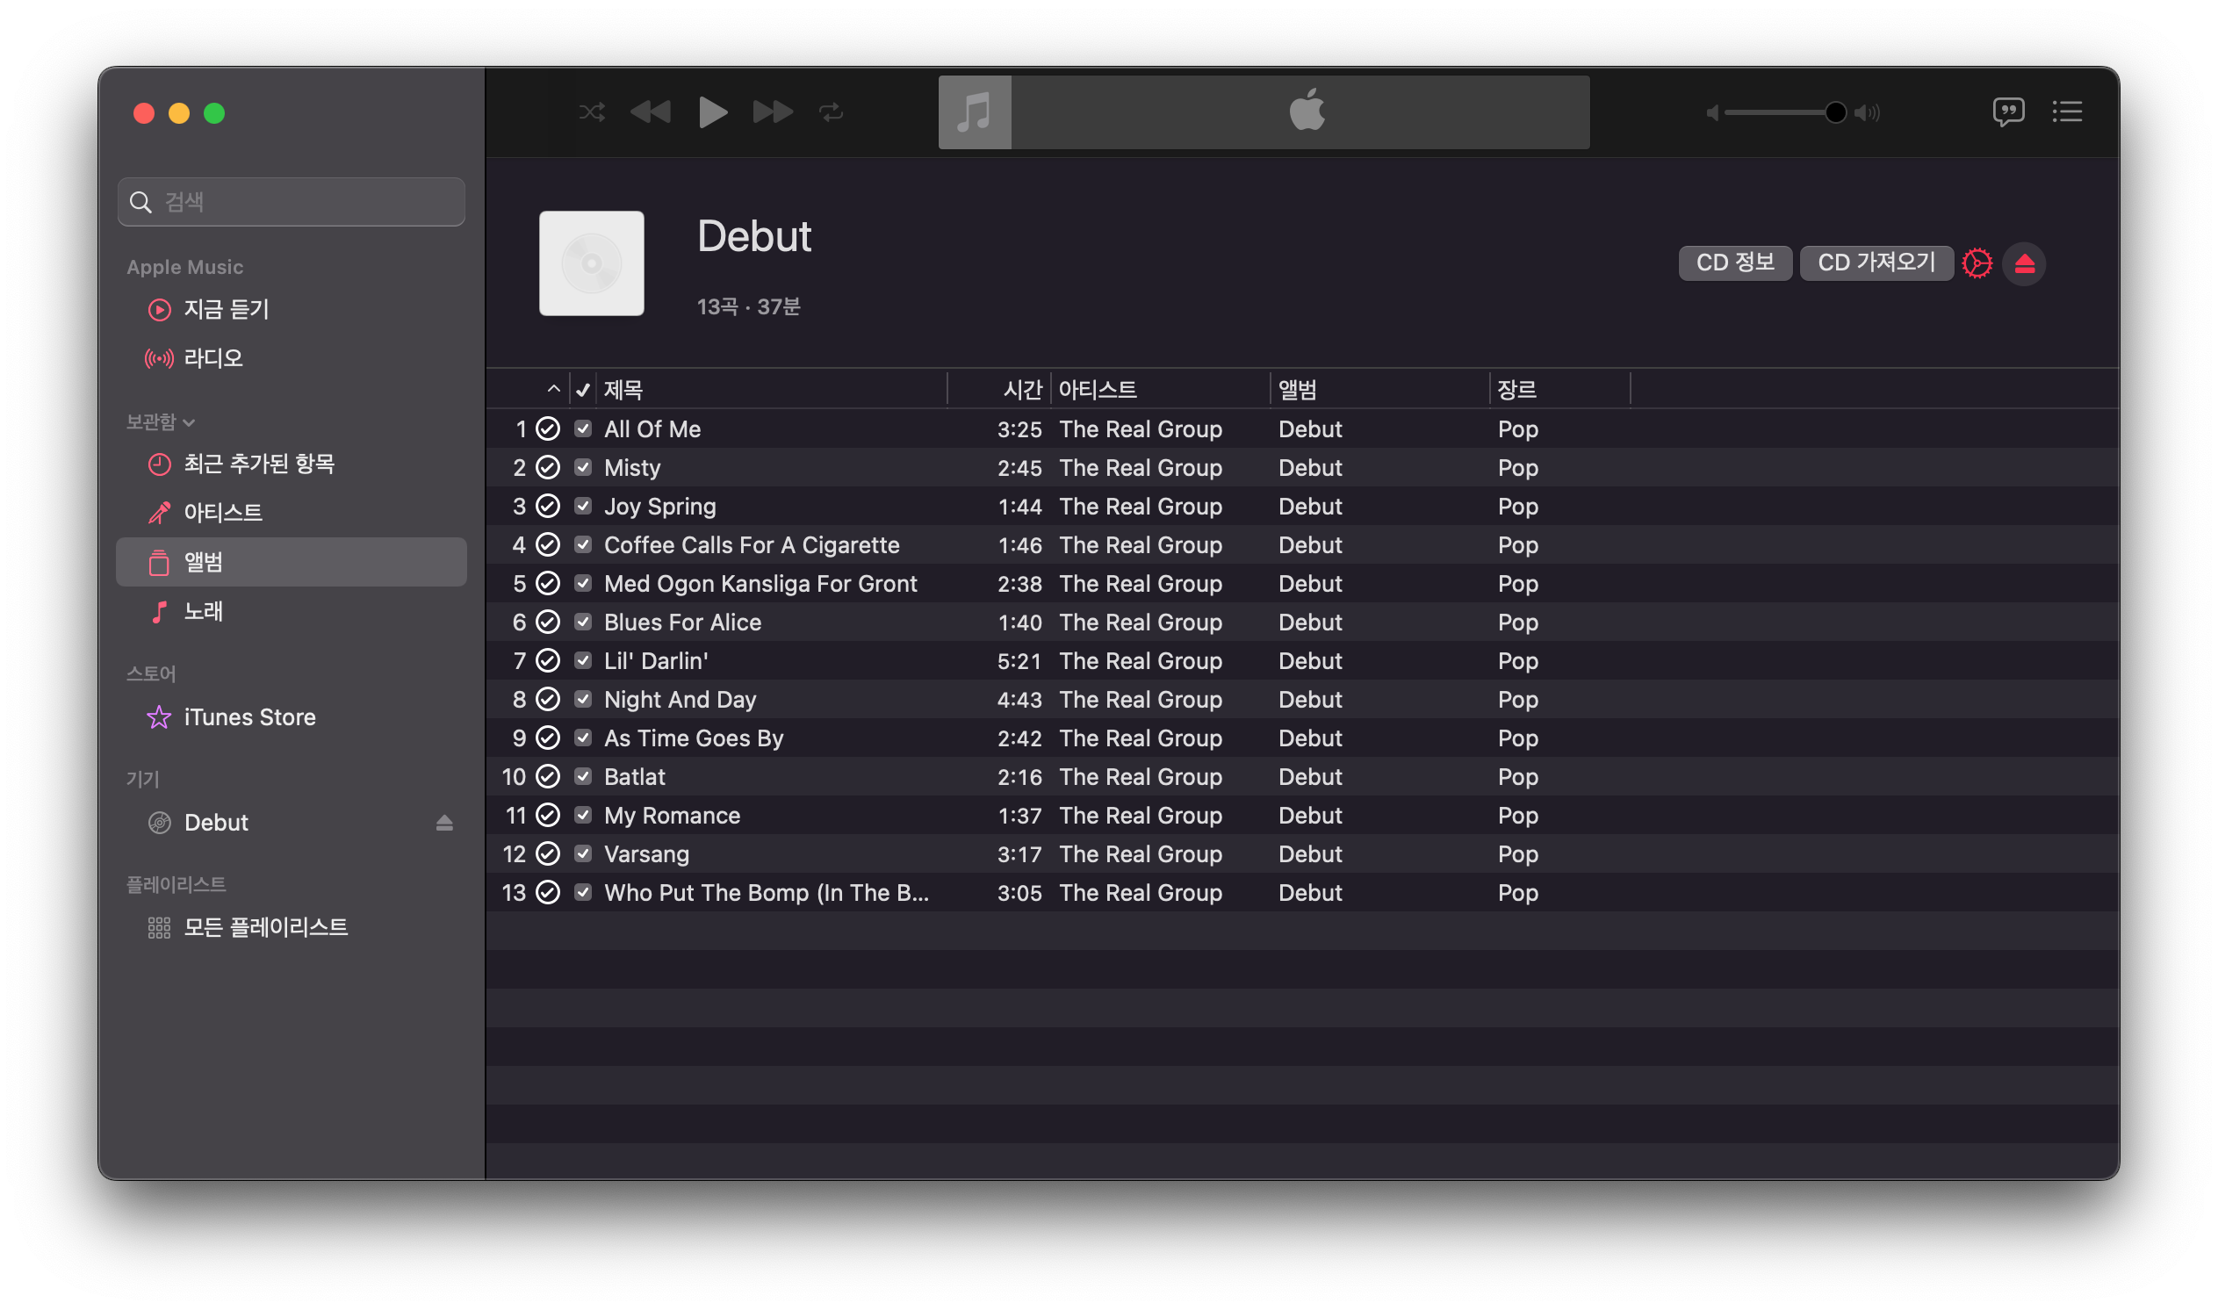This screenshot has height=1310, width=2218.
Task: Open iTunes Store from the sidebar
Action: point(248,716)
